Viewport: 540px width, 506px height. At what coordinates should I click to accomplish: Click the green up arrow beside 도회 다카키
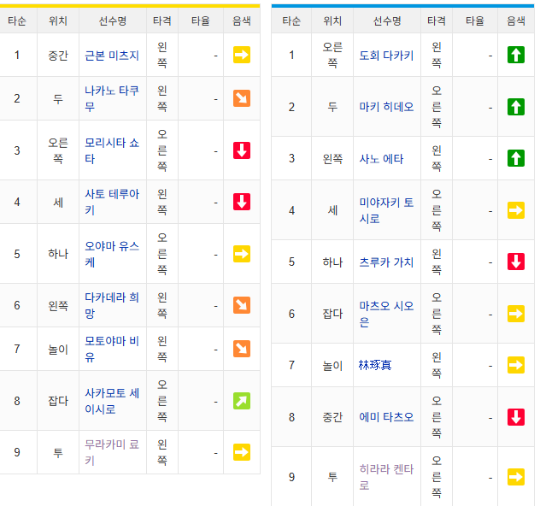click(516, 55)
